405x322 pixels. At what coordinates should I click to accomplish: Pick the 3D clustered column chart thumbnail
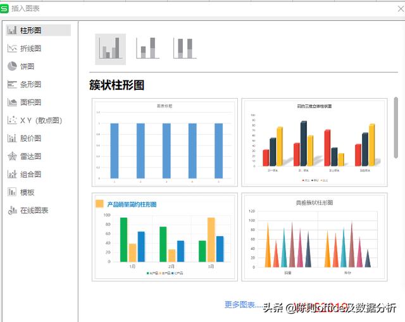[315, 142]
